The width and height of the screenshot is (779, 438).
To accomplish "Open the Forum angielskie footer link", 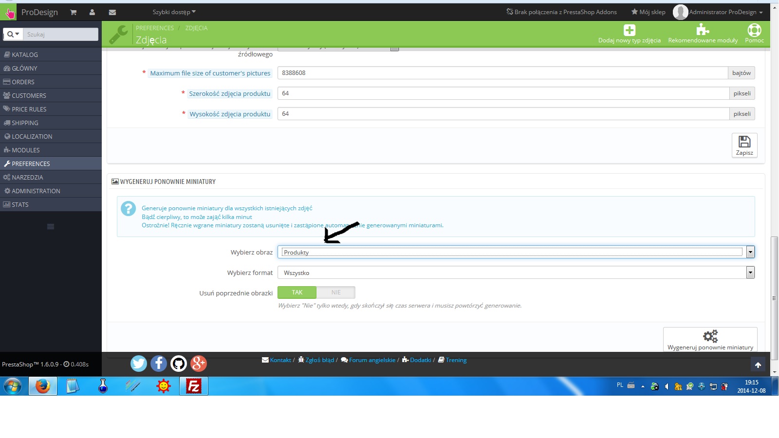I will pos(368,360).
